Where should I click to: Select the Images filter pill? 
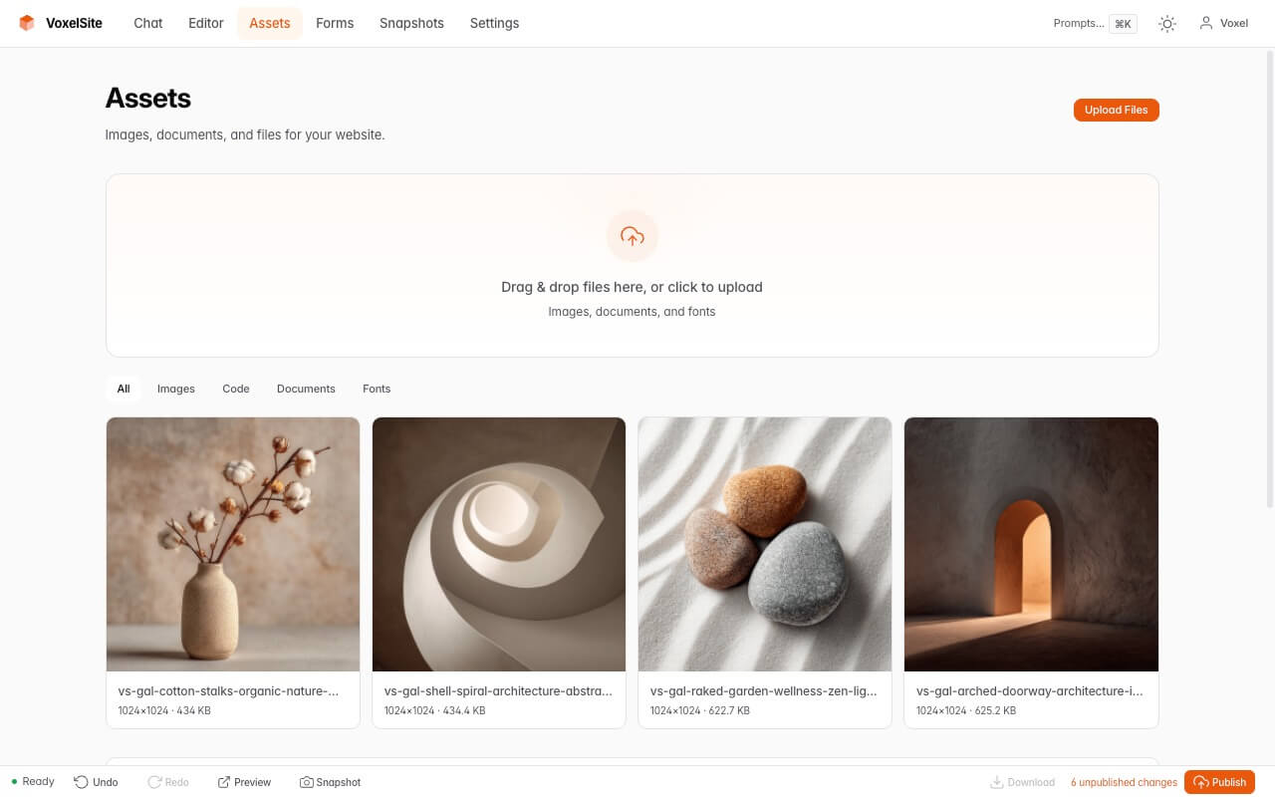point(175,389)
